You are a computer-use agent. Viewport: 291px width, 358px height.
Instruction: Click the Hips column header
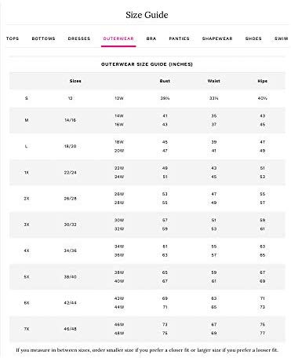pos(263,81)
